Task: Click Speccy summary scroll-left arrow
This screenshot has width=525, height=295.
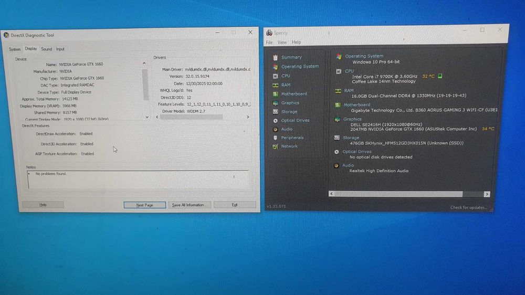Action: click(x=331, y=194)
